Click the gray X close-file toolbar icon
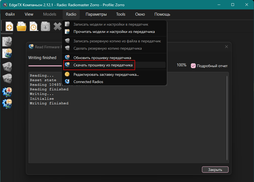The image size is (254, 182). [57, 26]
